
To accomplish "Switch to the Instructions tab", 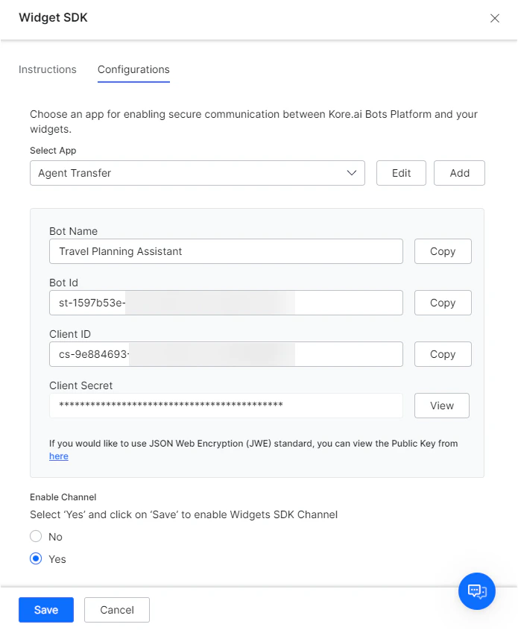I will [x=47, y=69].
